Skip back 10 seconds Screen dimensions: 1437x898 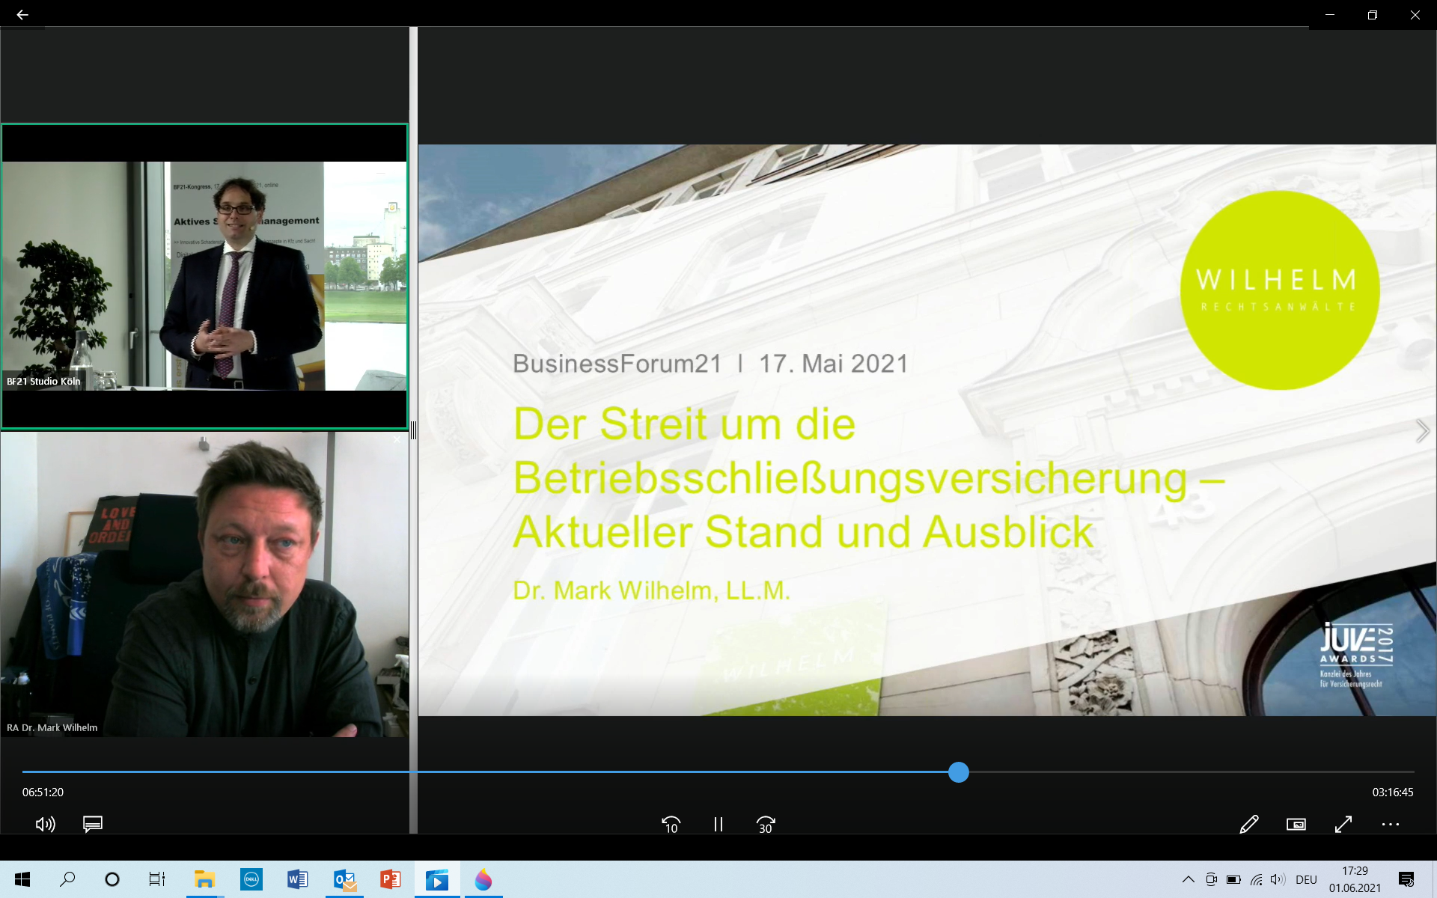pos(671,824)
